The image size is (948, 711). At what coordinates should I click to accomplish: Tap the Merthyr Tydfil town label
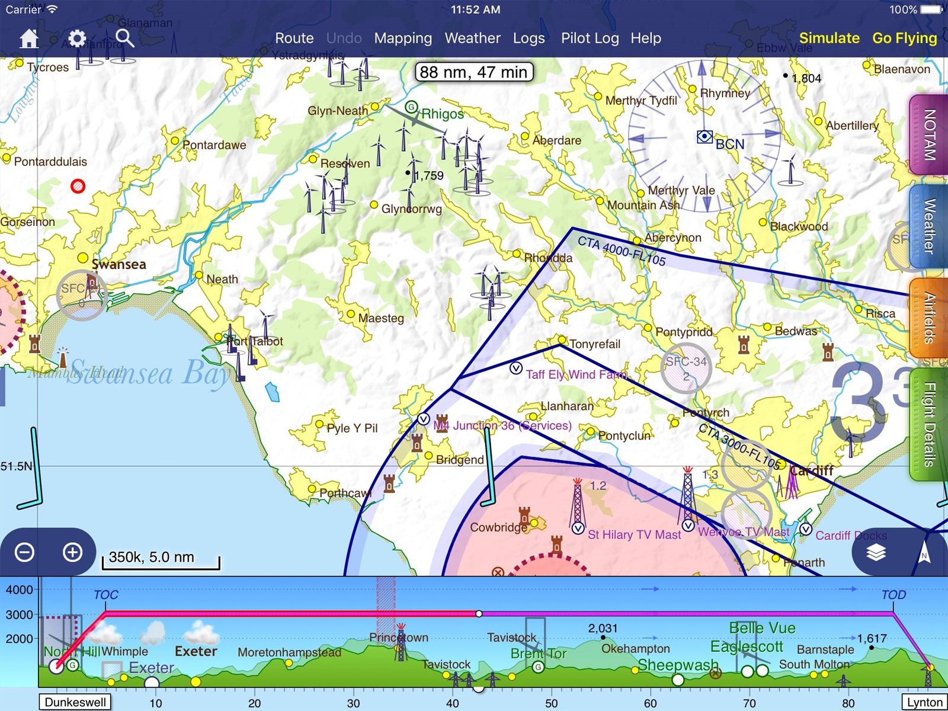coord(641,101)
